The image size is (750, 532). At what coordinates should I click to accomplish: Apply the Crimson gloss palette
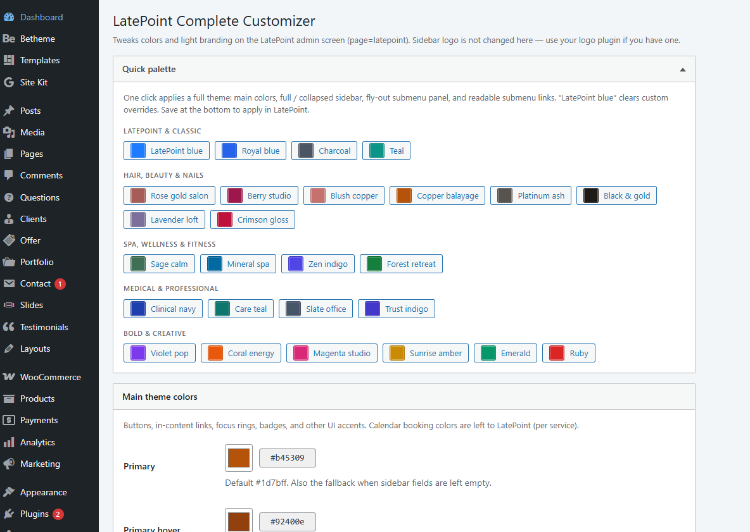[x=252, y=220]
